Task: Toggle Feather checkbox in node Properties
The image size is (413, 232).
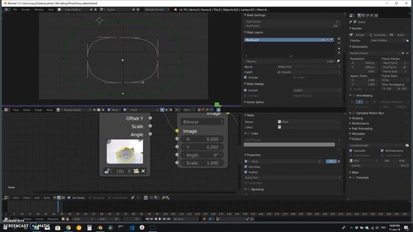Action: click(246, 172)
